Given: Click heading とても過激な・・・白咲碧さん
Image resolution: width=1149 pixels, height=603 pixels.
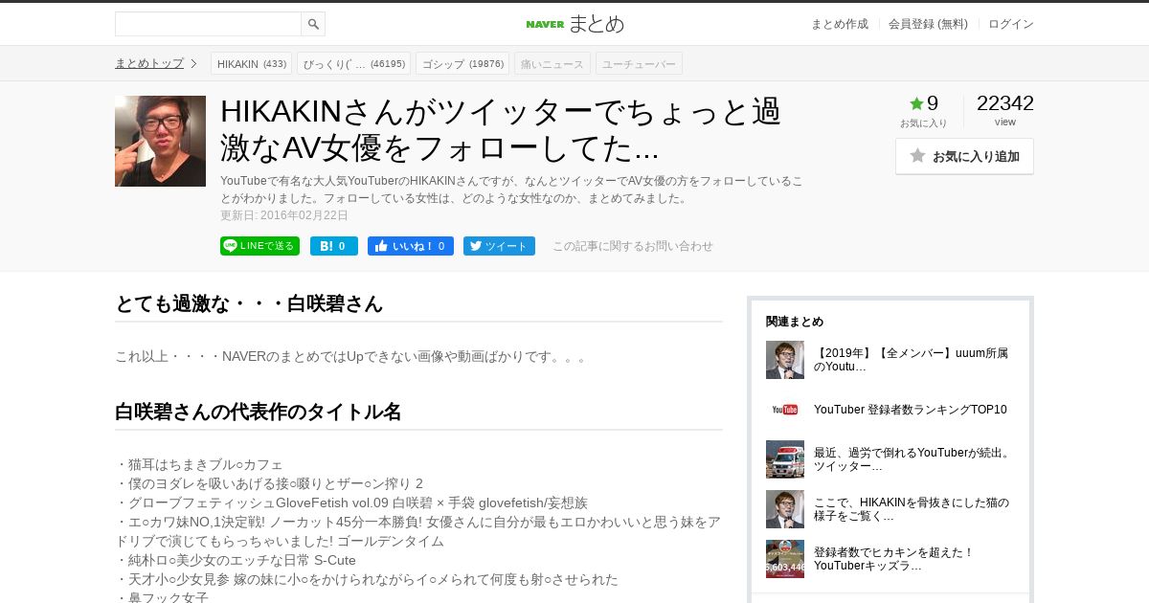Looking at the screenshot, I should click(249, 303).
